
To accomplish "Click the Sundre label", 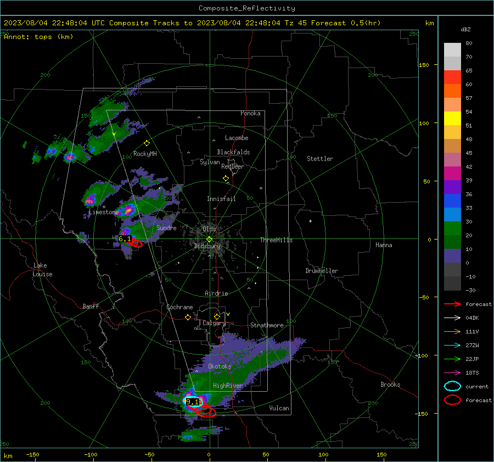I will (166, 227).
